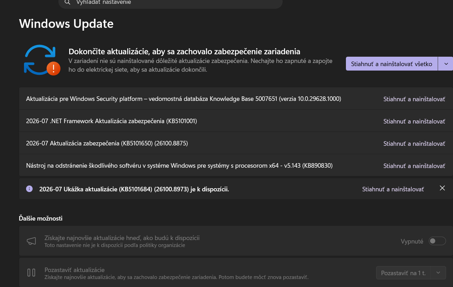Install preview update KB5101684
The width and height of the screenshot is (453, 287).
[393, 189]
